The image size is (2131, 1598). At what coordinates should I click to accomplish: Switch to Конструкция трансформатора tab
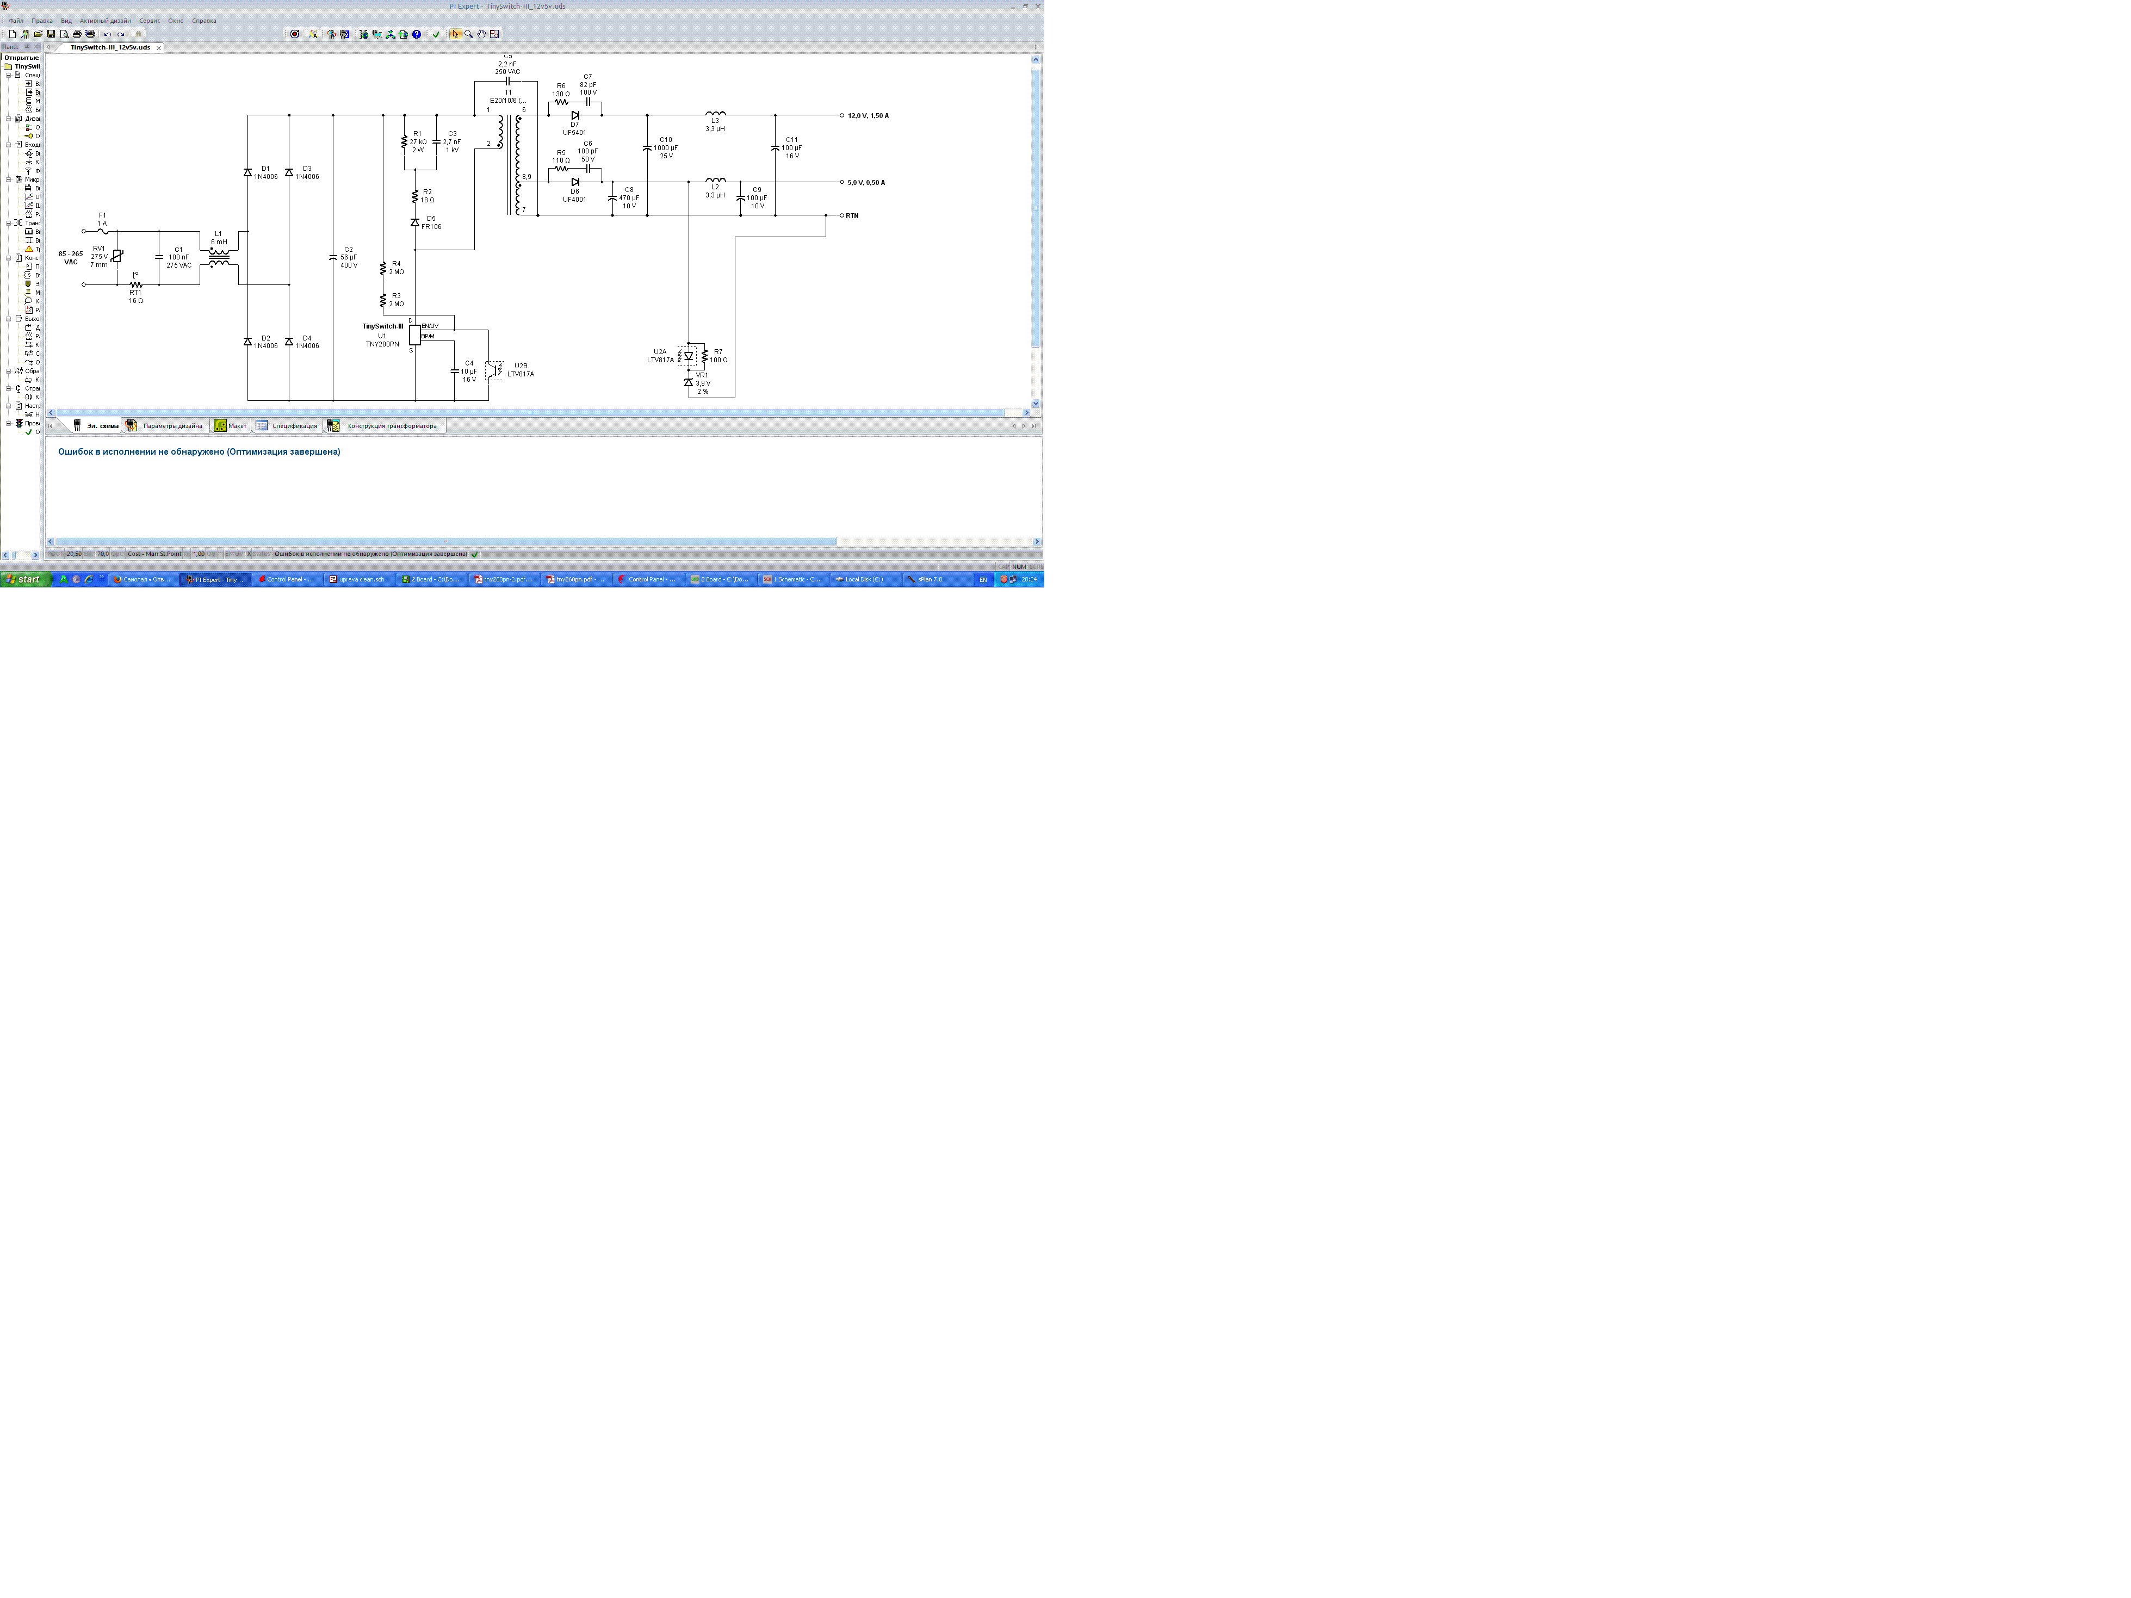click(x=391, y=426)
